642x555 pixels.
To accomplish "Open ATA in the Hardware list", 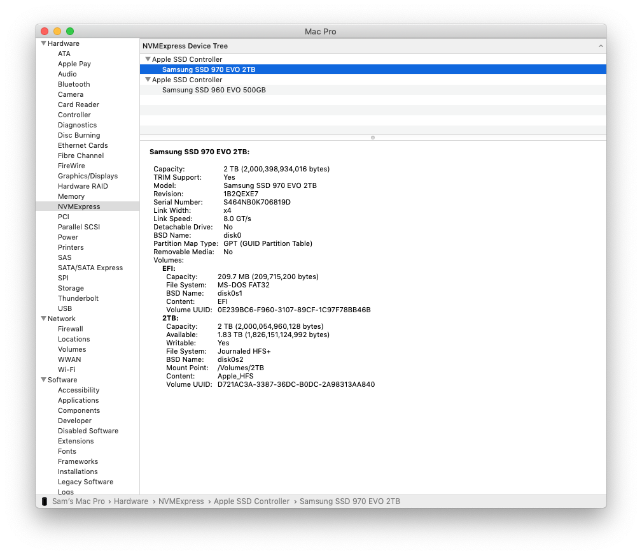I will click(64, 54).
